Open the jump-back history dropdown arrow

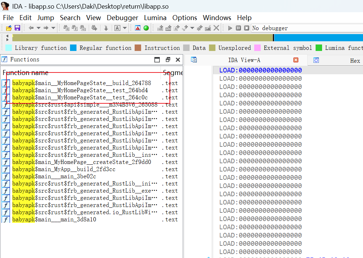pyautogui.click(x=38, y=28)
